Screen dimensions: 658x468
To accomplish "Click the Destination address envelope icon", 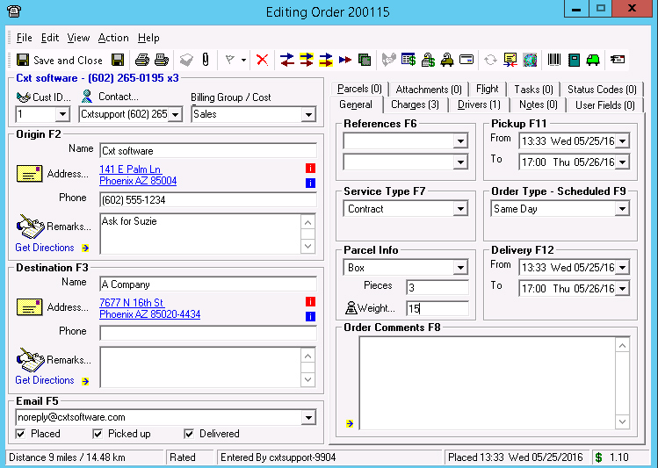I will (x=29, y=307).
